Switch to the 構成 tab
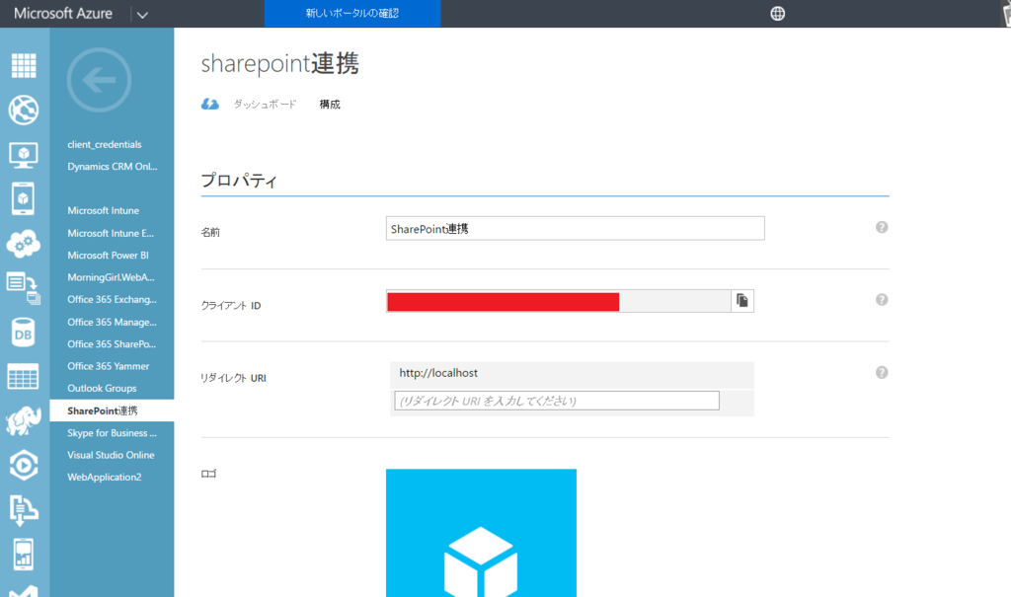The width and height of the screenshot is (1011, 597). pos(330,105)
